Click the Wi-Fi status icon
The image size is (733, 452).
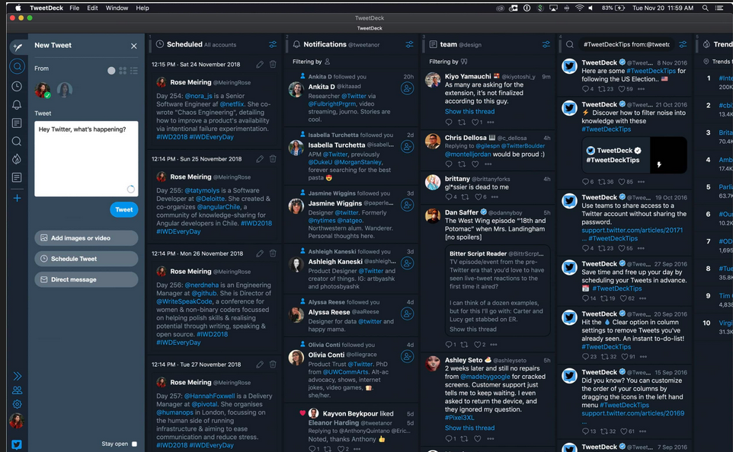[579, 8]
